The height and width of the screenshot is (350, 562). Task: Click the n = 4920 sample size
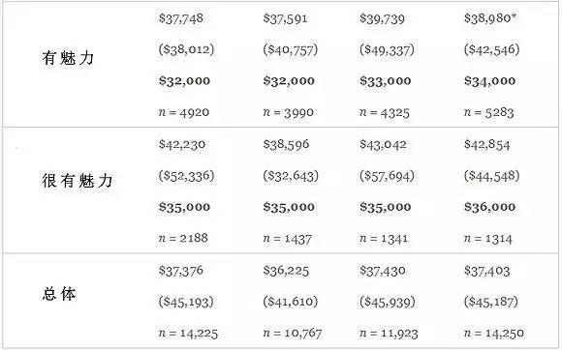pos(184,112)
